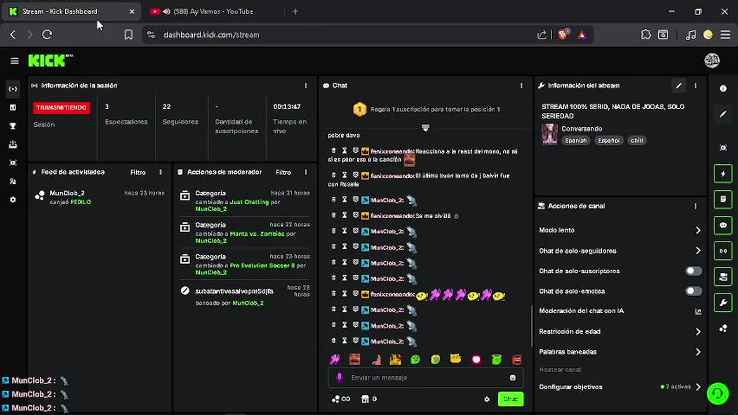This screenshot has width=738, height=415.
Task: Open the trophy achievements icon in left sidebar
Action: pos(13,126)
